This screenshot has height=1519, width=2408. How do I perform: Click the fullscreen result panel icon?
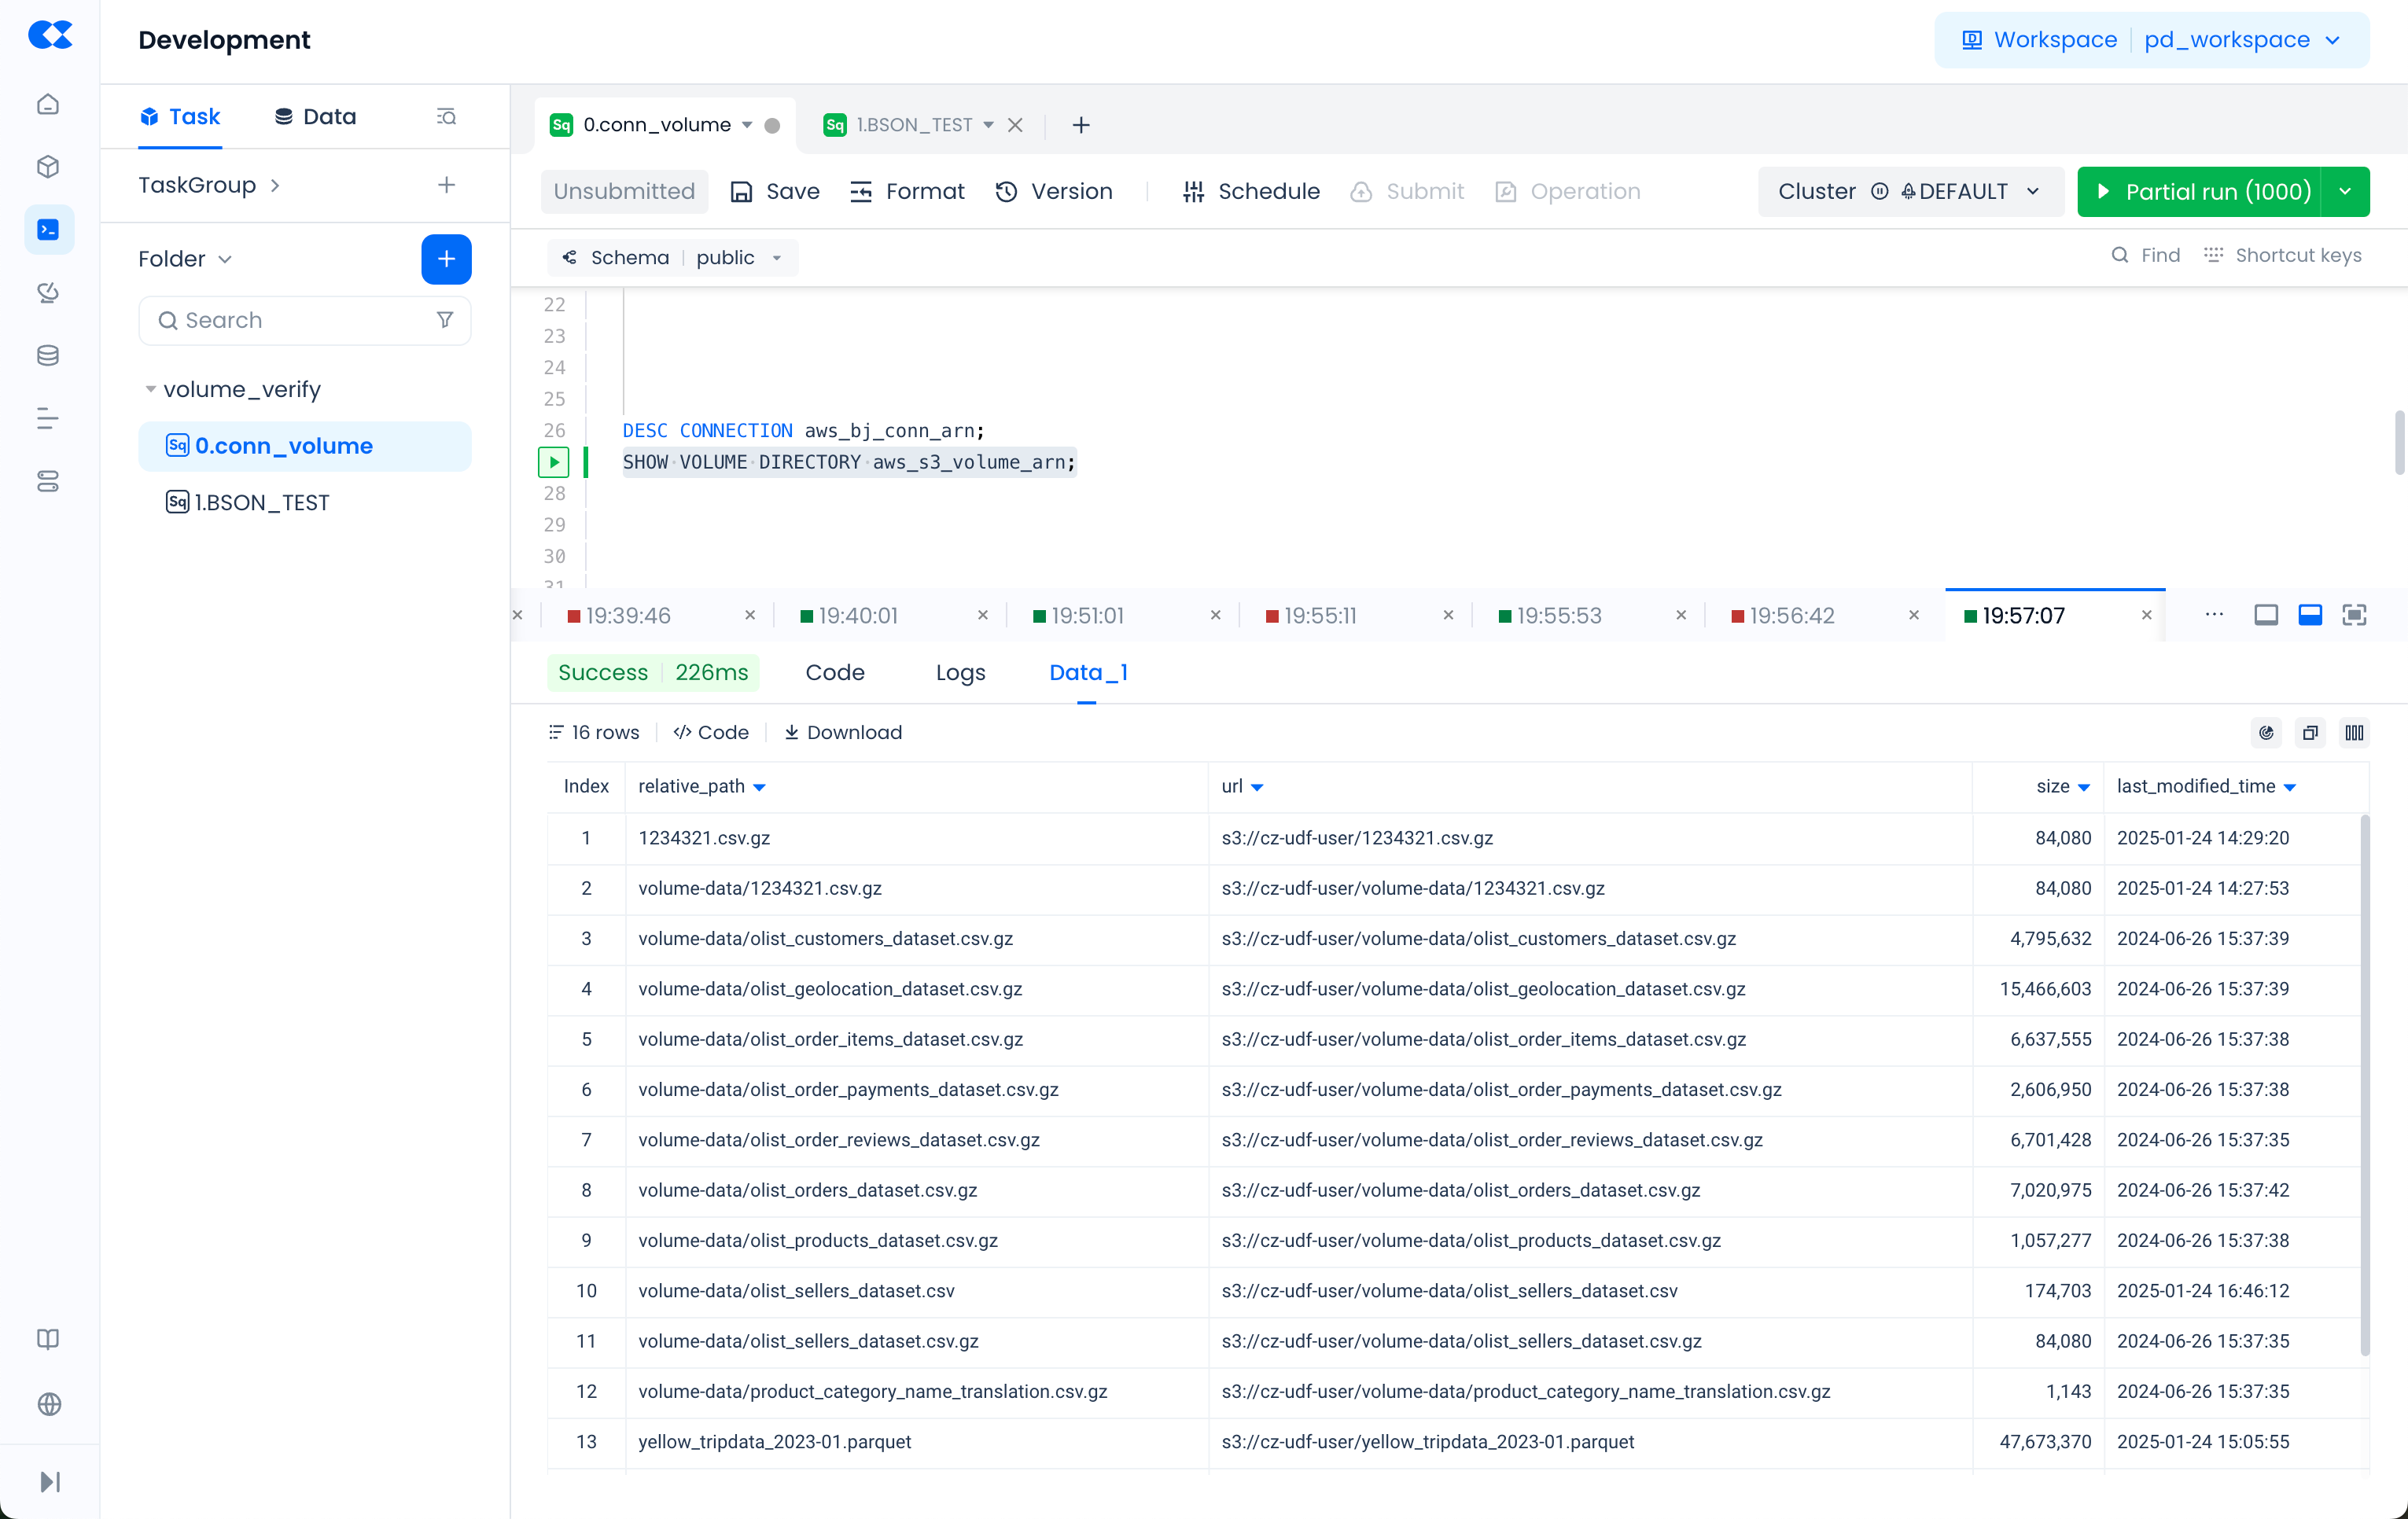point(2354,615)
